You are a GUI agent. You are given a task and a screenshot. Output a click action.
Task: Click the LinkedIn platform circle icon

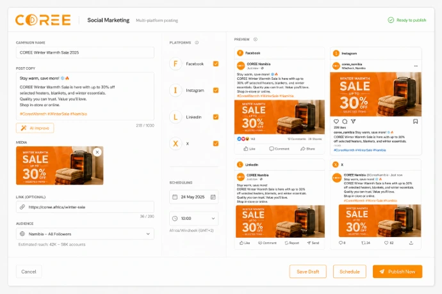[176, 117]
